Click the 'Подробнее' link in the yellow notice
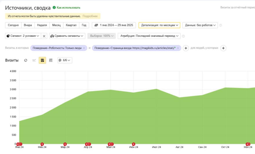Viewport: 255px width, 154px height. click(90, 16)
